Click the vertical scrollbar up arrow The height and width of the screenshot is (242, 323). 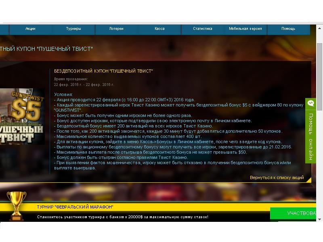[x=320, y=27]
